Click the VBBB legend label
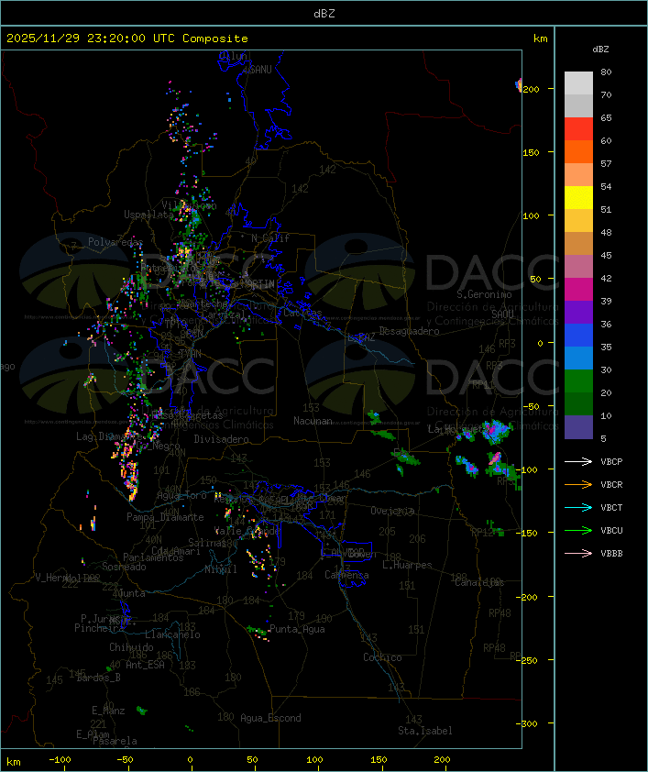This screenshot has width=648, height=772. [611, 554]
